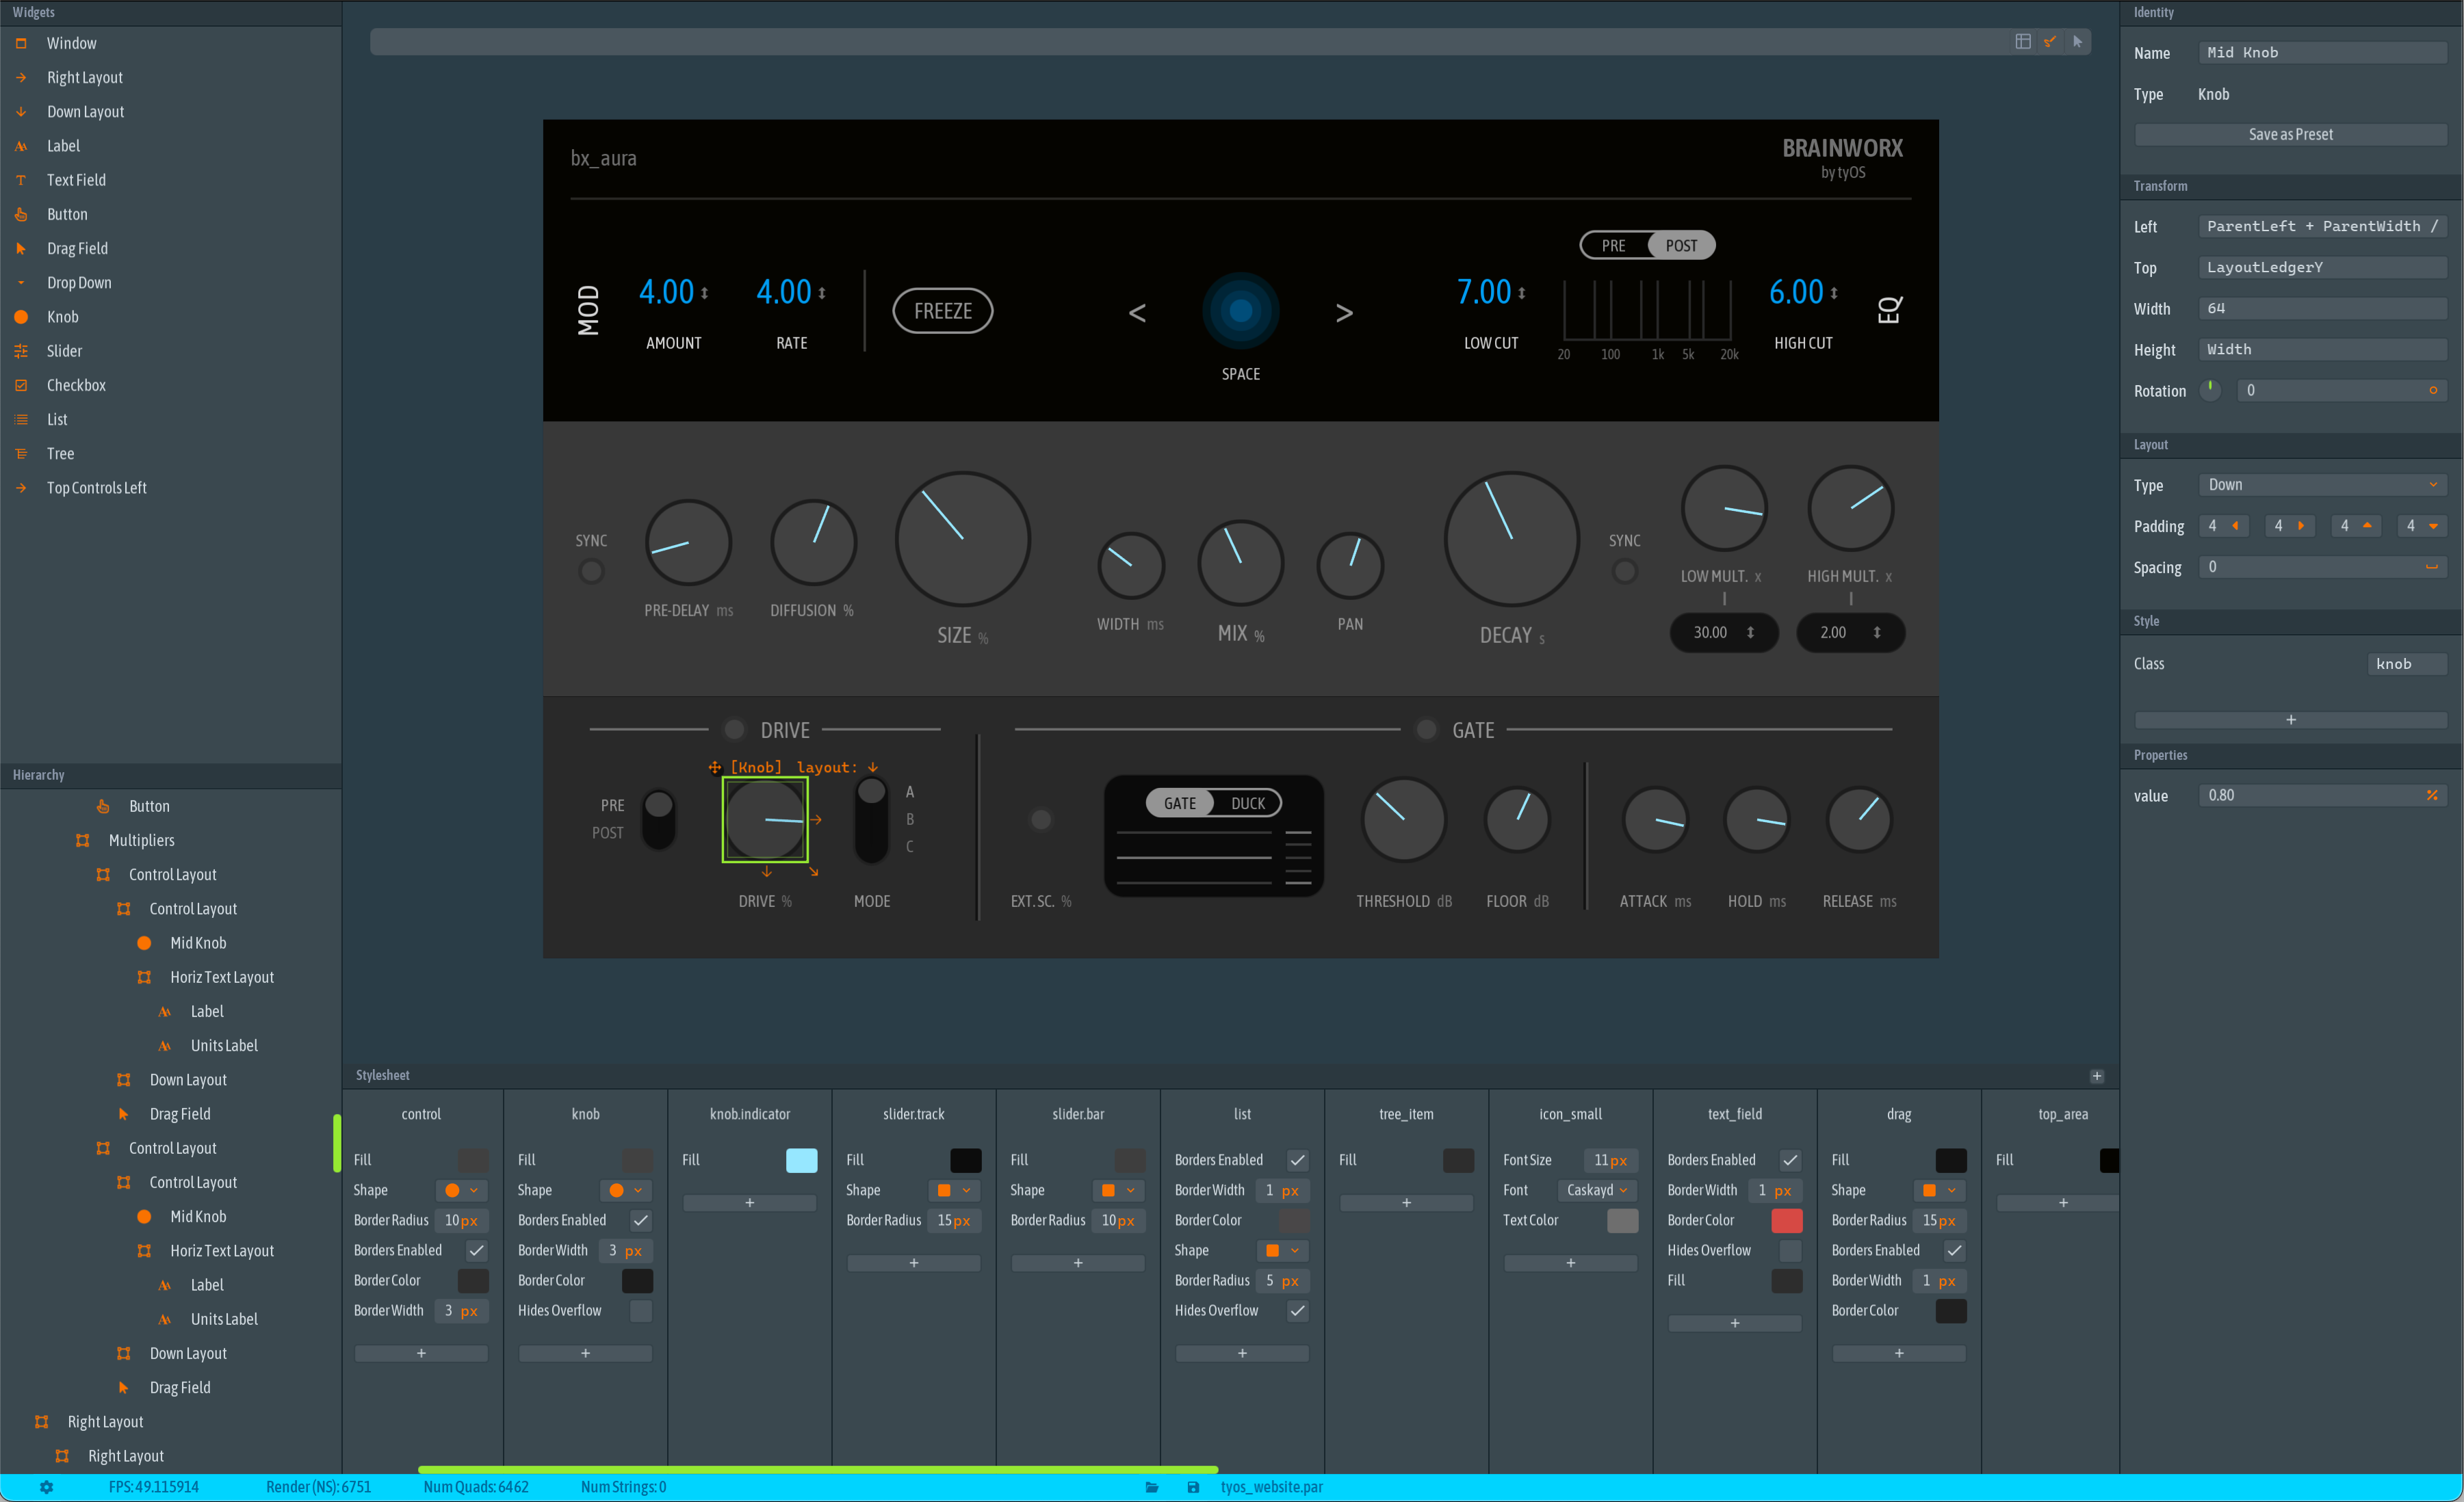Select the orange draw brush tool icon
This screenshot has height=1502, width=2464.
click(2050, 41)
